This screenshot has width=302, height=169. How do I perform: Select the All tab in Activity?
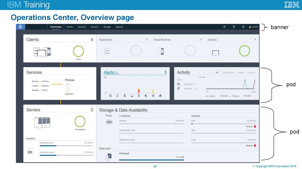(x=217, y=72)
